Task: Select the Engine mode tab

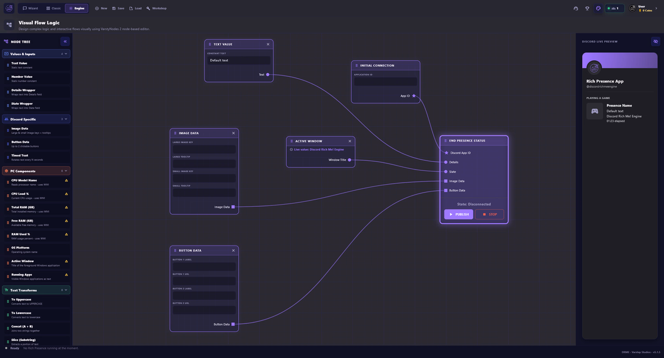Action: point(77,8)
